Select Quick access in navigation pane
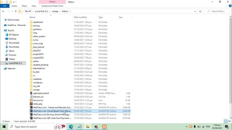The image size is (232, 130). coord(13,20)
